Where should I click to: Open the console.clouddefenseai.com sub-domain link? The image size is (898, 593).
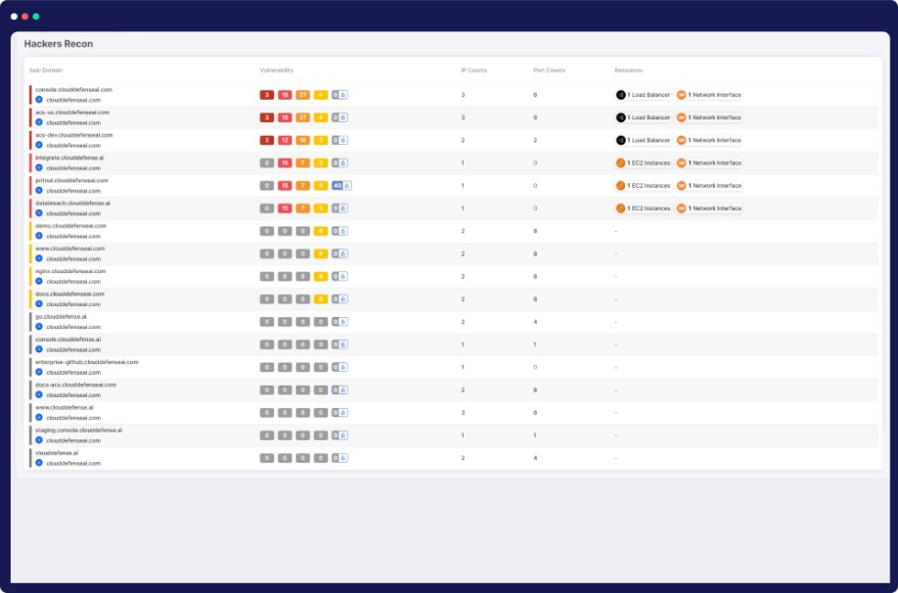click(x=73, y=89)
